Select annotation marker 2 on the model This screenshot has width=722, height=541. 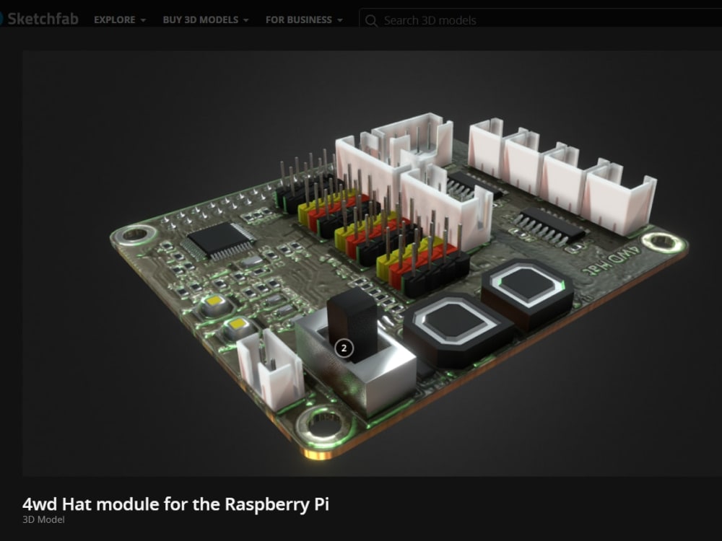pyautogui.click(x=342, y=347)
